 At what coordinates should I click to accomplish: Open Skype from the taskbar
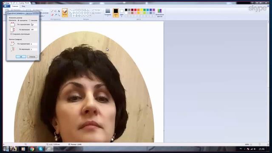coord(41,149)
